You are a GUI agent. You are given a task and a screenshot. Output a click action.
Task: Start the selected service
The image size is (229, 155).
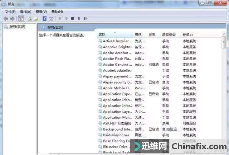[60, 18]
